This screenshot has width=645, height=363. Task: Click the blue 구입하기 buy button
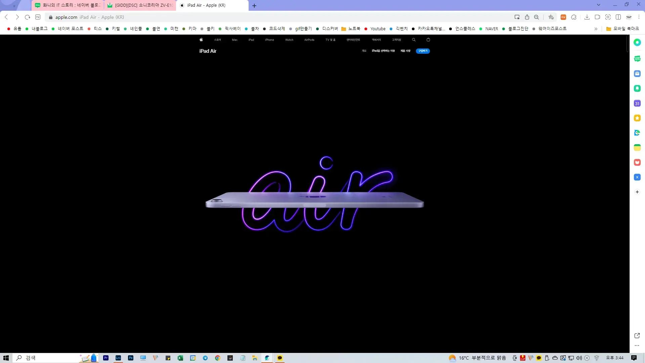tap(423, 51)
